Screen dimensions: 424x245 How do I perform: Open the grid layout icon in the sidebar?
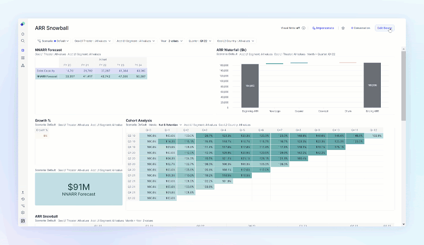(x=23, y=58)
